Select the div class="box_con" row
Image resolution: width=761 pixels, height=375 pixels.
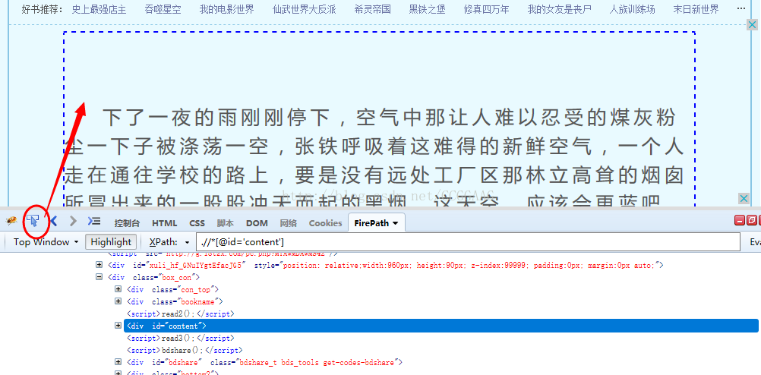(x=154, y=278)
